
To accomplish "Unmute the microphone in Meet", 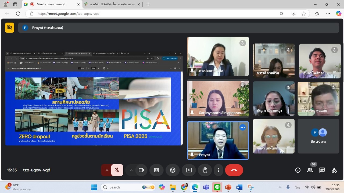I will (x=117, y=170).
